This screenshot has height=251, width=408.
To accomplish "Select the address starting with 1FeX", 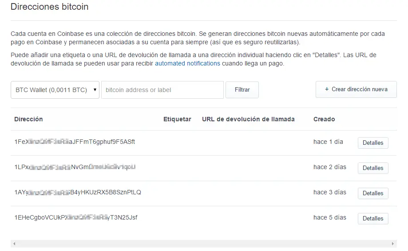I will 75,142.
